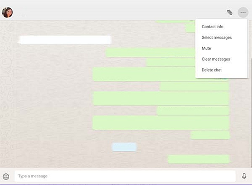Open contact's profile picture

tap(7, 12)
